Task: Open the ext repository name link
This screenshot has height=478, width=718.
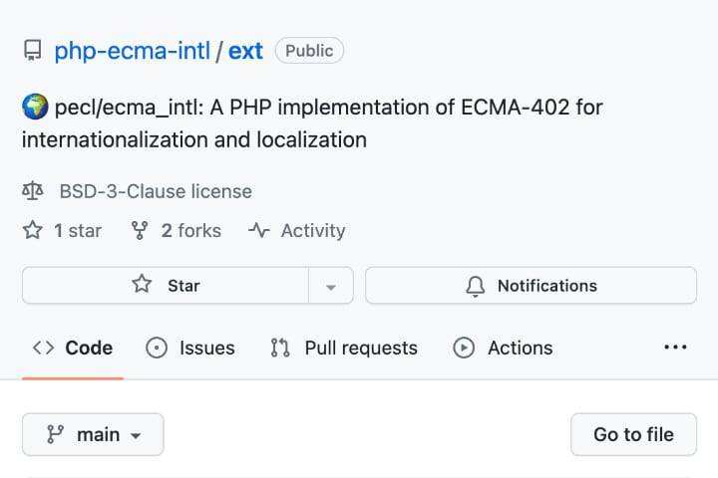Action: click(245, 50)
